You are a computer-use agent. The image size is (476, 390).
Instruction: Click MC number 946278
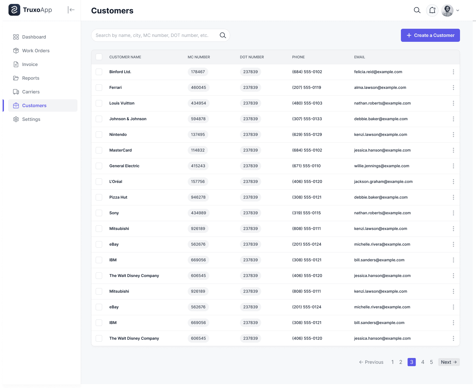(x=198, y=197)
